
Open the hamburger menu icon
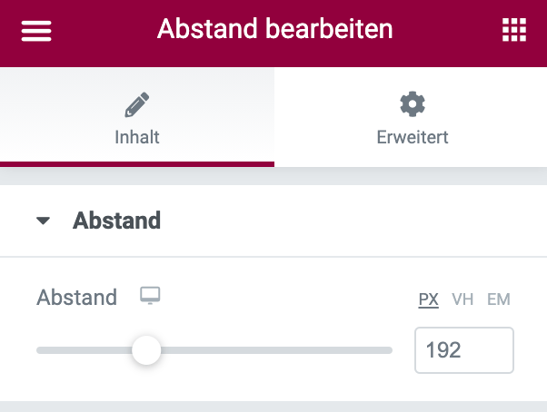pos(36,31)
